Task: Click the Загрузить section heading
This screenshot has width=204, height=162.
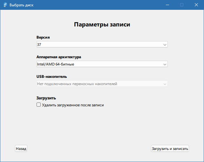Action: [x=46, y=98]
